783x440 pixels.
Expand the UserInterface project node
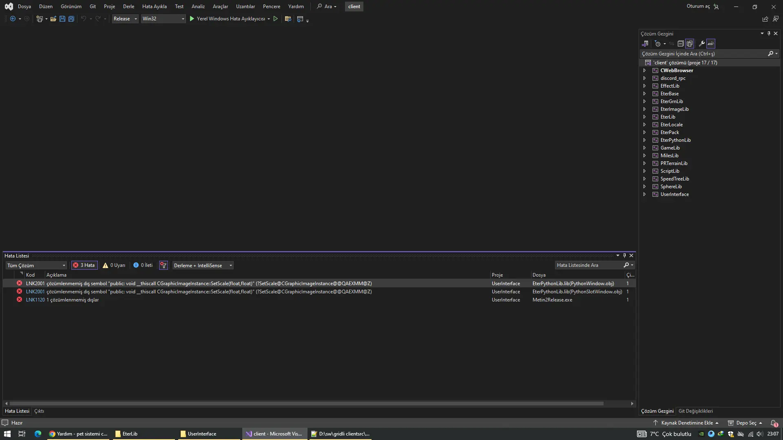click(x=644, y=194)
